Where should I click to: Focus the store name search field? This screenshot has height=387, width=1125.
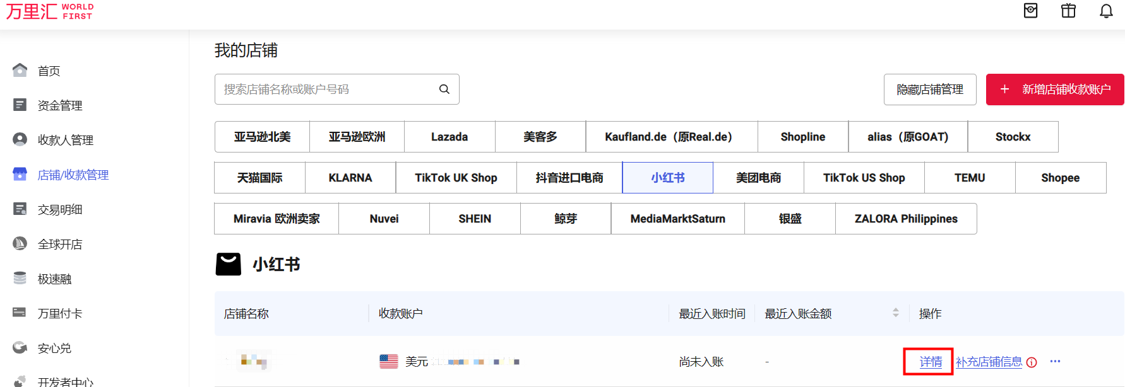325,90
